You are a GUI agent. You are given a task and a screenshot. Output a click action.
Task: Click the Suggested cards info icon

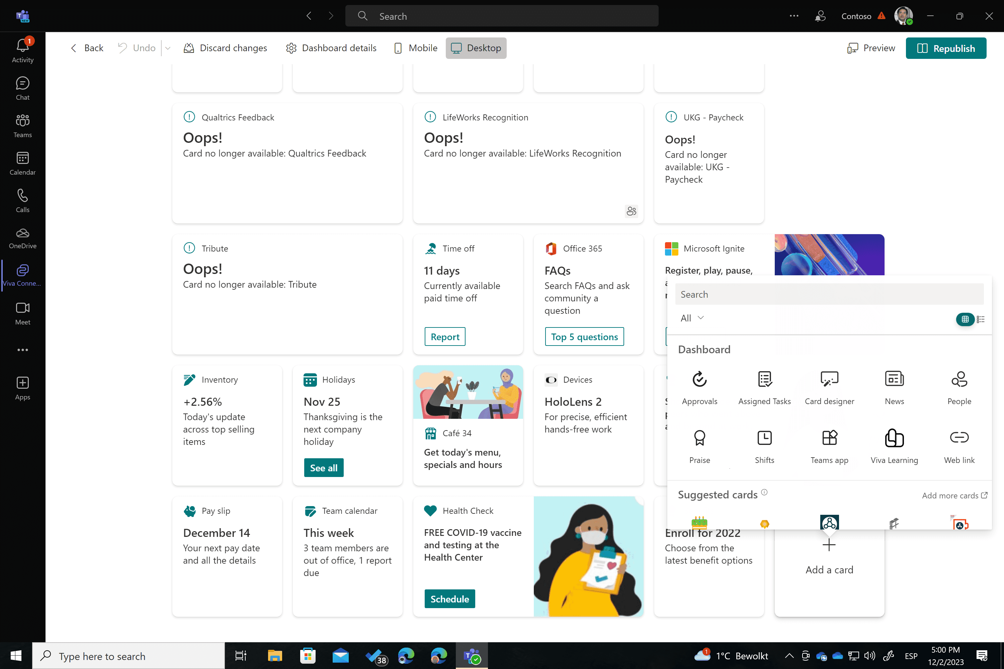[764, 492]
